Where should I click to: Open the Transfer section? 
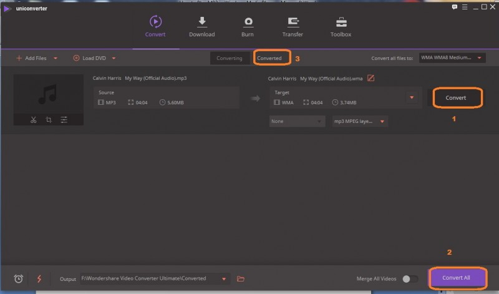(x=293, y=26)
